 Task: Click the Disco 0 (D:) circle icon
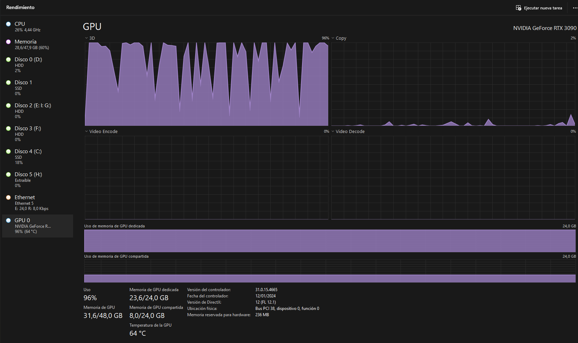tap(8, 60)
